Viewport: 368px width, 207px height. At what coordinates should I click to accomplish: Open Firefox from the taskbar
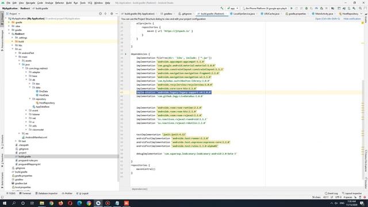click(x=60, y=203)
